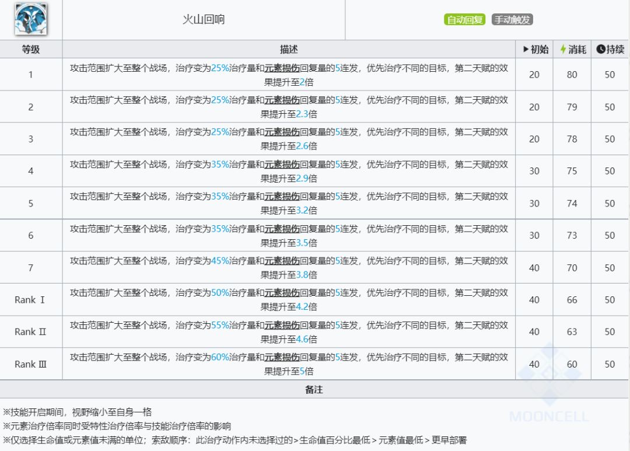This screenshot has width=630, height=451.
Task: Open 元素损伤 link in Rank Ⅲ row
Action: [282, 357]
